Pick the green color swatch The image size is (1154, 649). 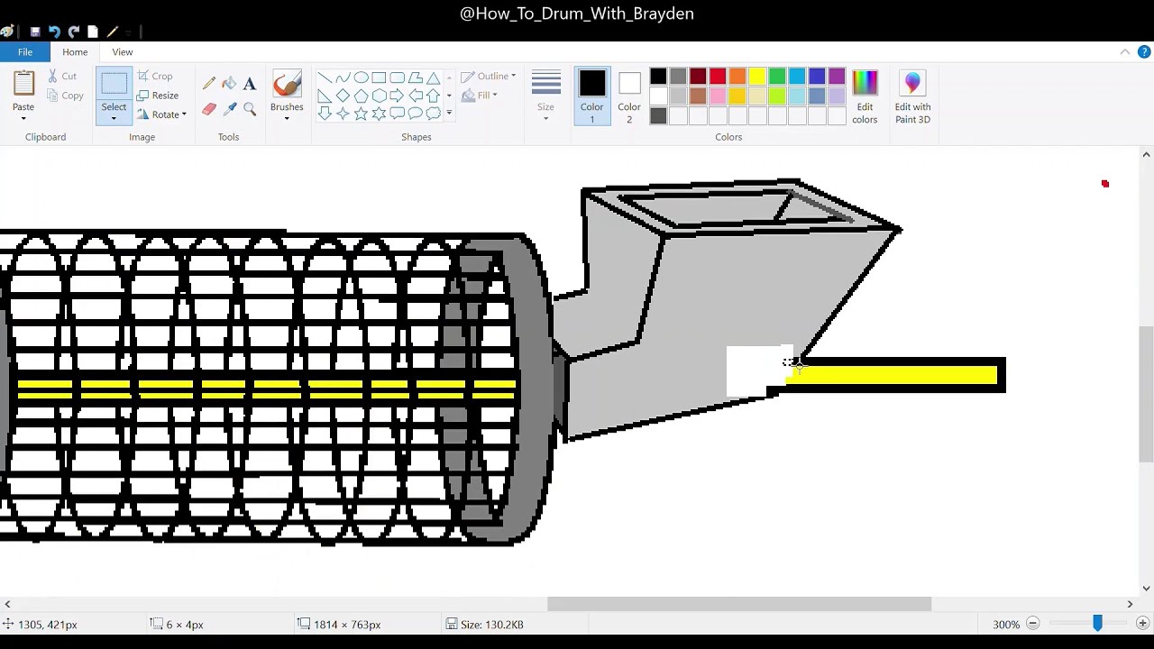(x=777, y=77)
